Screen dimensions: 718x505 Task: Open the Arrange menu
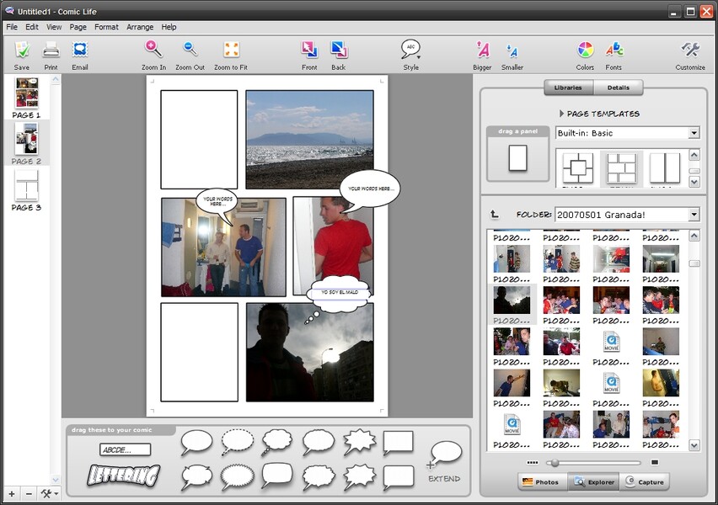pyautogui.click(x=140, y=27)
